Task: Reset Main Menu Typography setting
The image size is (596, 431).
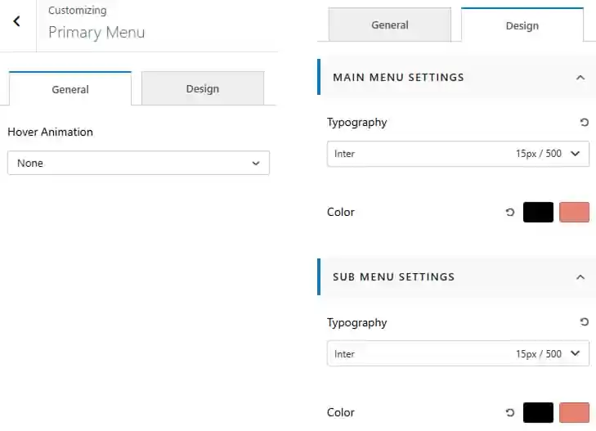Action: (x=585, y=123)
